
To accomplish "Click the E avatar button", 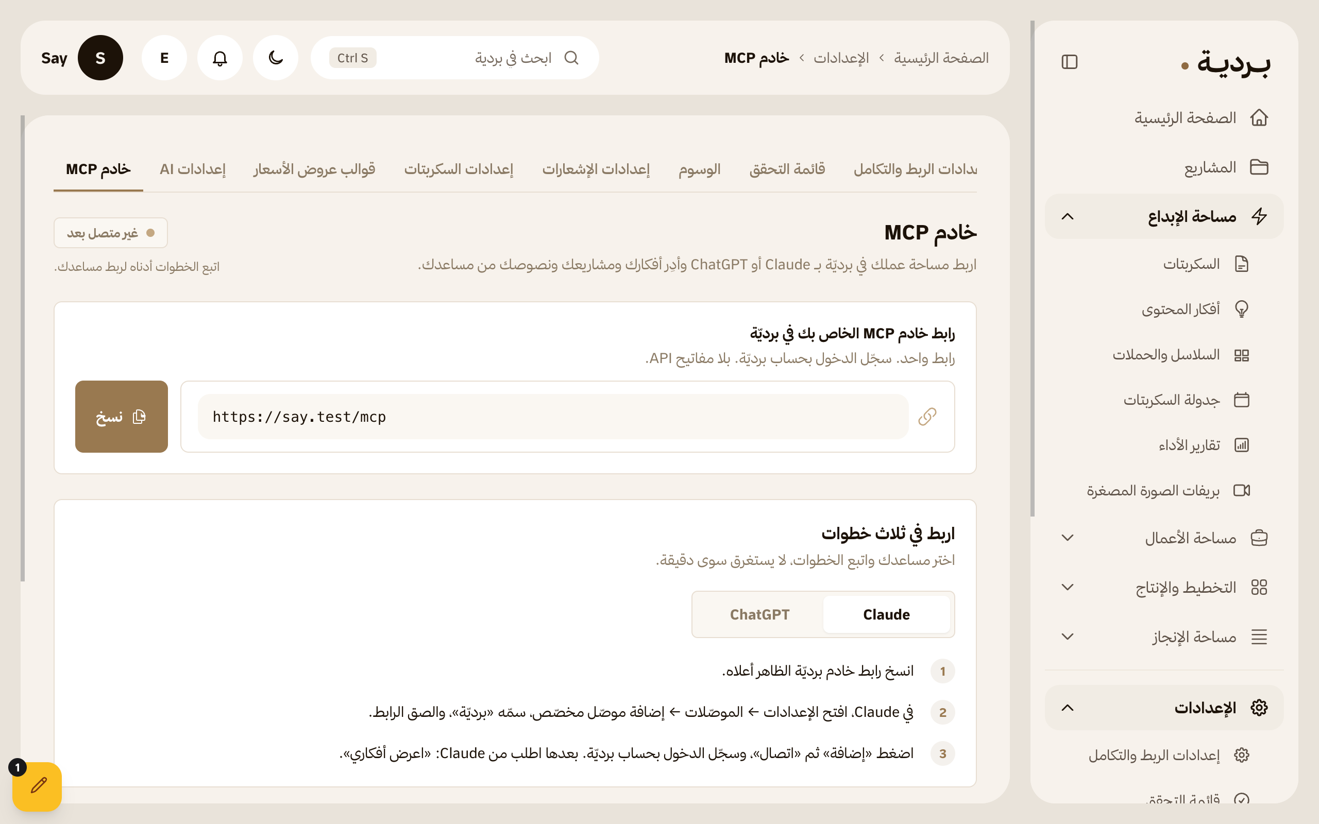I will (x=164, y=58).
